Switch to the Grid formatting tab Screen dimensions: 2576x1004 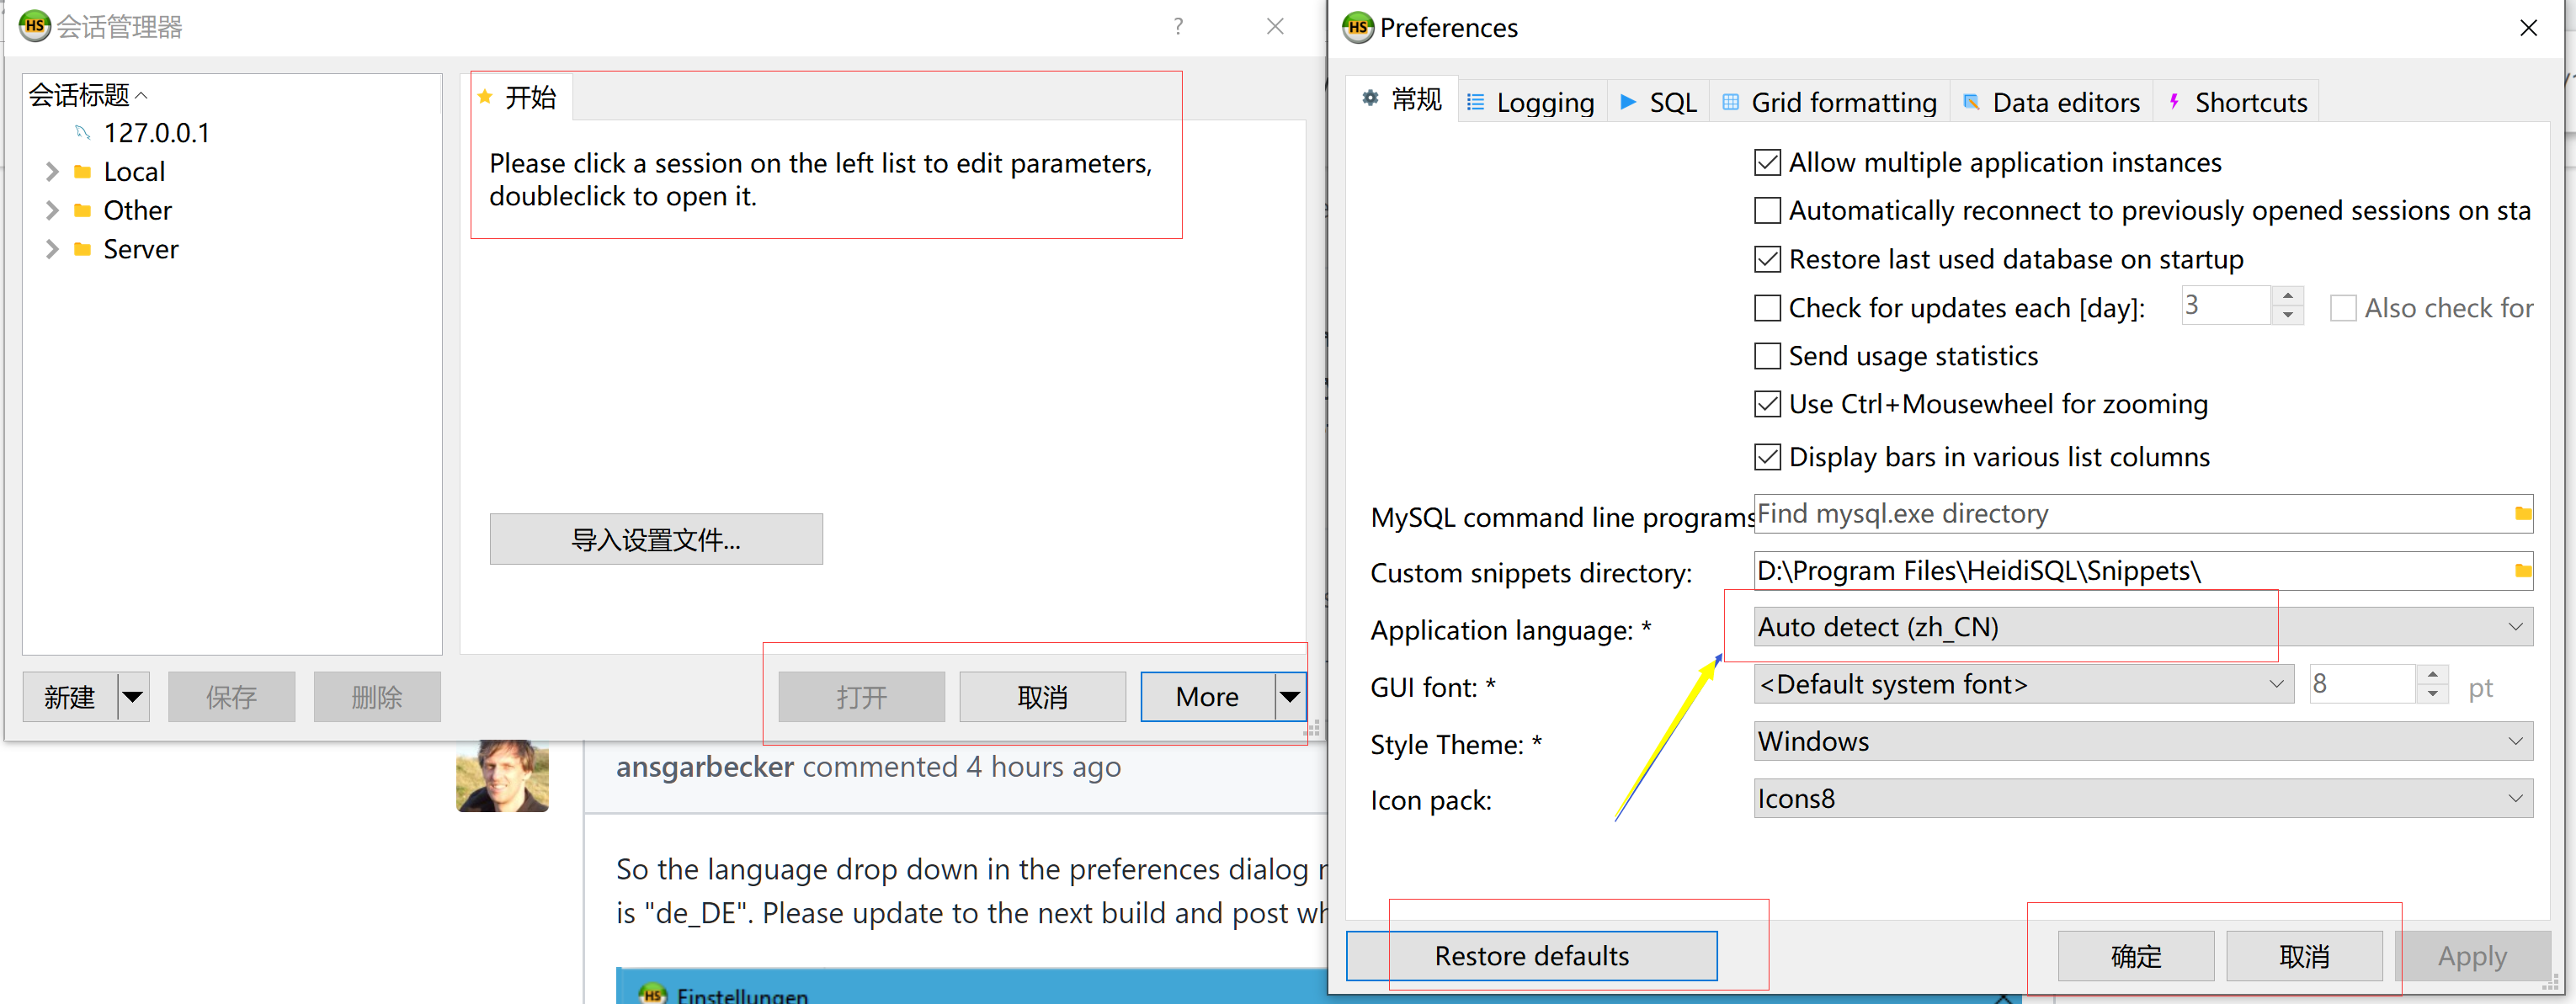1829,102
